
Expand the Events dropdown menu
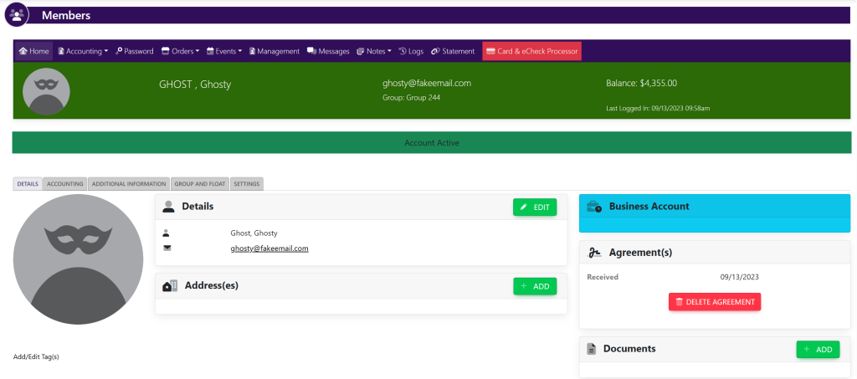pos(223,51)
